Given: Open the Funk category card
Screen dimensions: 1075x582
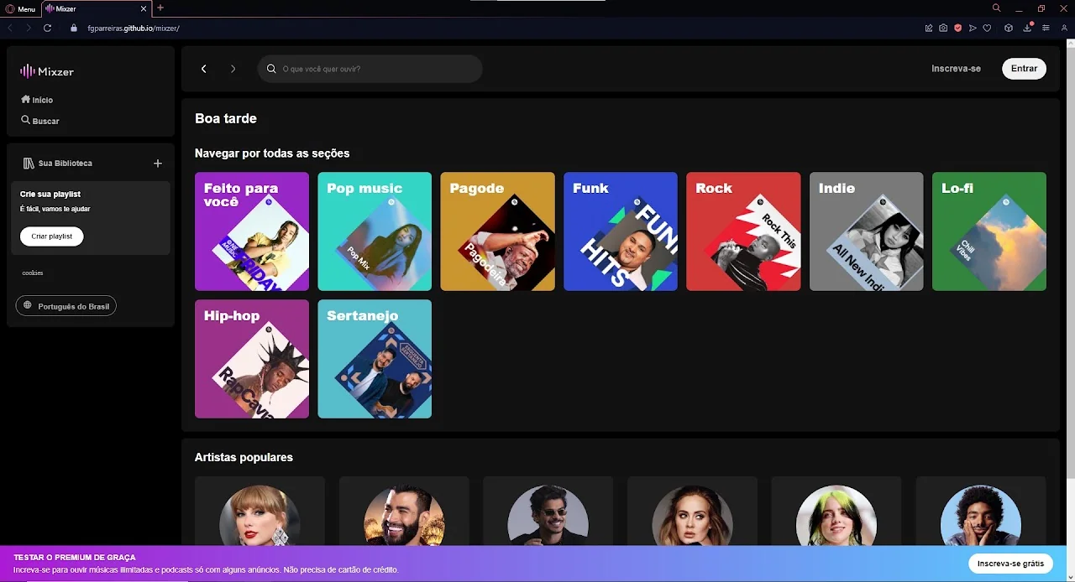Looking at the screenshot, I should coord(621,231).
